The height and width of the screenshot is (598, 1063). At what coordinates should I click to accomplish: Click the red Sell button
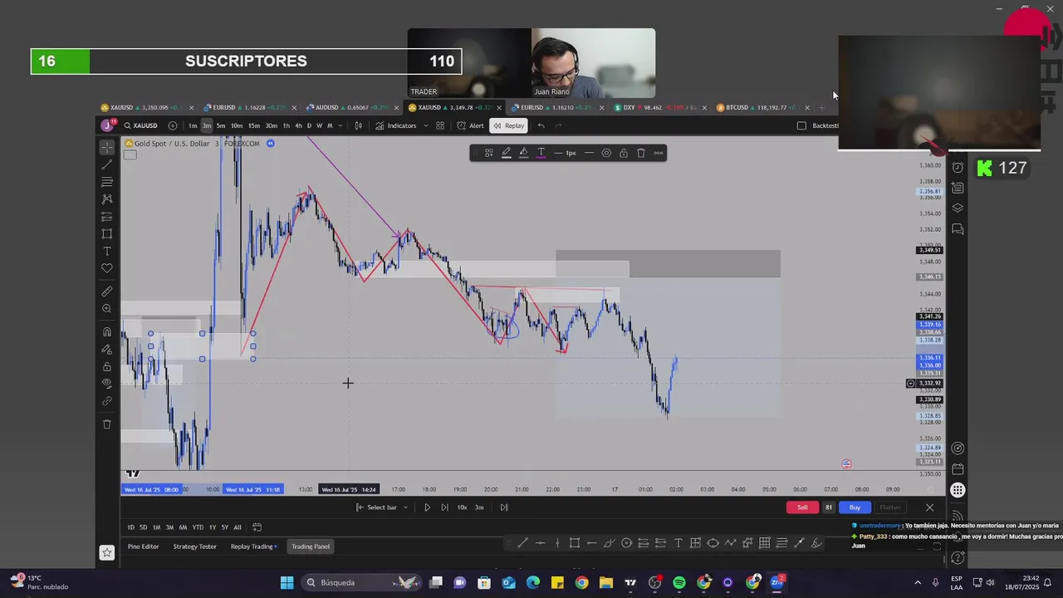(x=802, y=507)
